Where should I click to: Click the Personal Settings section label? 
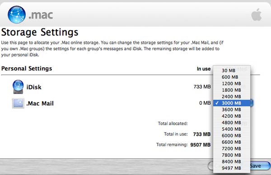[27, 69]
